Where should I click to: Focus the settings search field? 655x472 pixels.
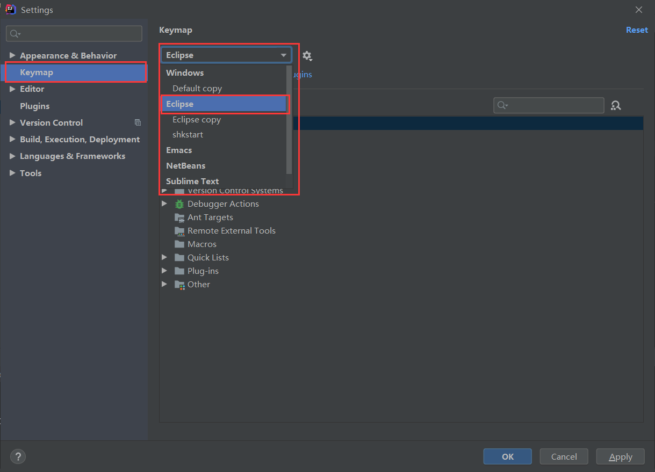[x=74, y=33]
